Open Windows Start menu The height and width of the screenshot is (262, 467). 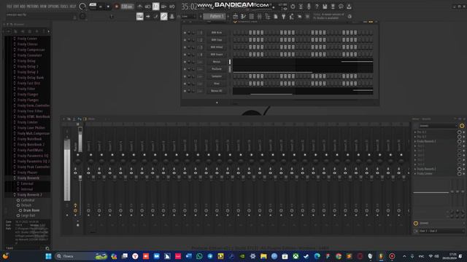pos(49,256)
